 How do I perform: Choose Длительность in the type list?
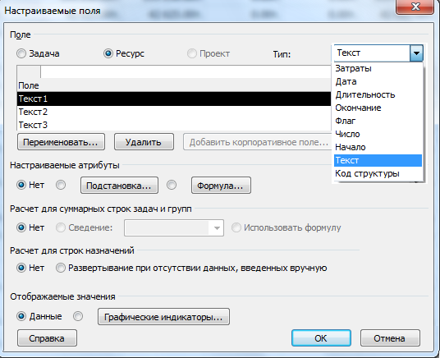378,95
